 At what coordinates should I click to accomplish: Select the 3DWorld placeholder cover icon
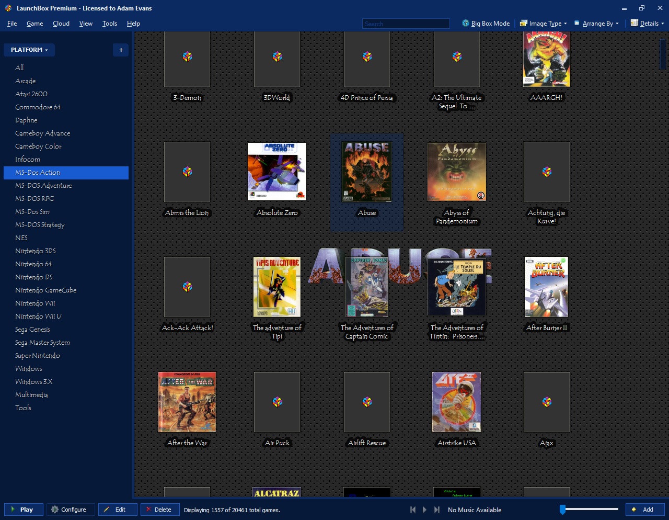pos(277,56)
